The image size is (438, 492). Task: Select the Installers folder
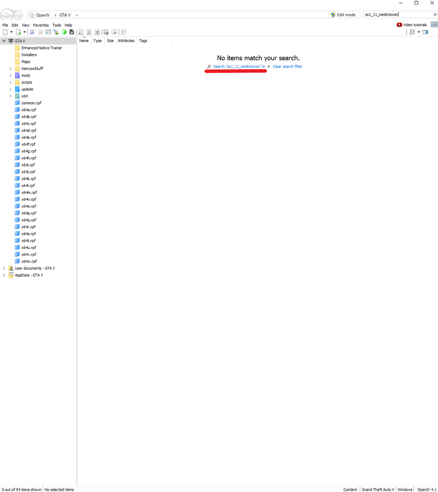click(x=29, y=55)
